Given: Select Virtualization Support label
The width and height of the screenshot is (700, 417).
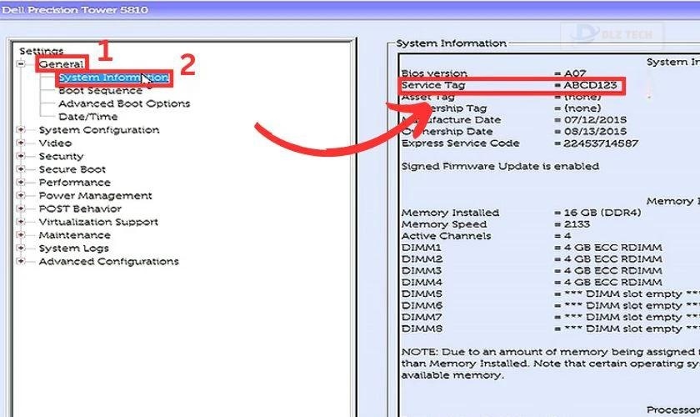Looking at the screenshot, I should (98, 222).
